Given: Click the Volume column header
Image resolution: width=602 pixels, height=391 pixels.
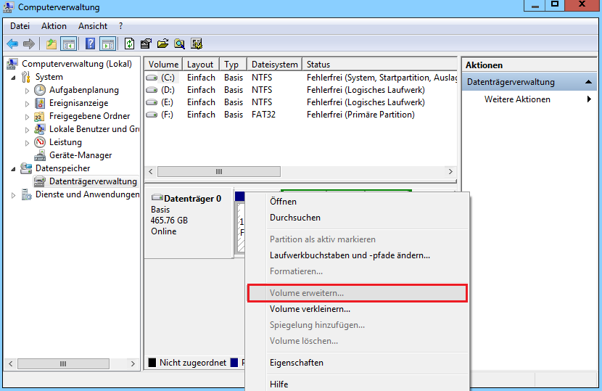Looking at the screenshot, I should (163, 65).
